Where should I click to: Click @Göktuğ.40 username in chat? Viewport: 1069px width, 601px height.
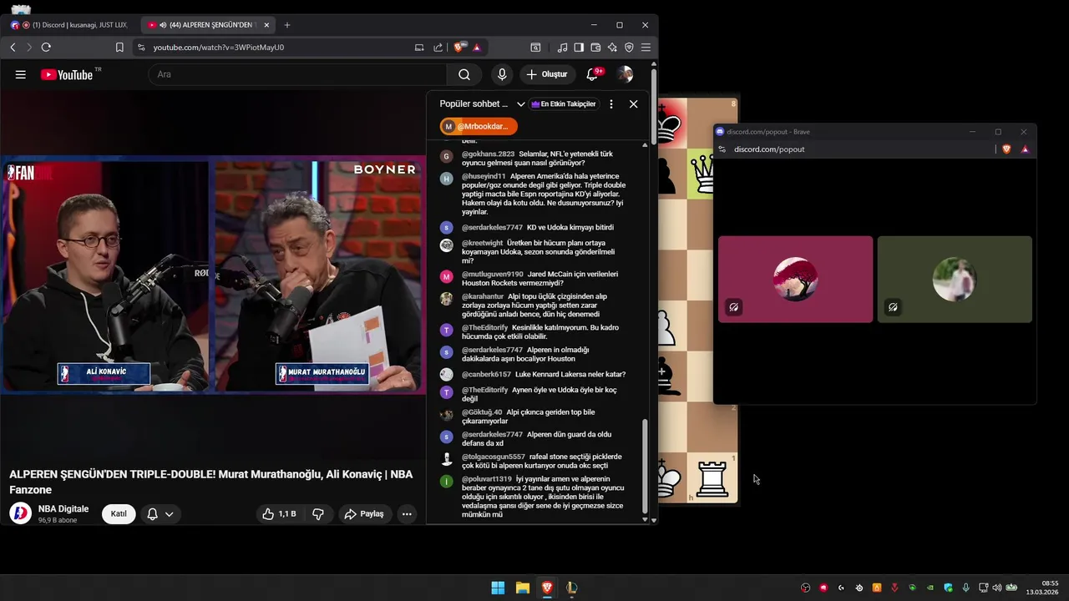(x=482, y=412)
